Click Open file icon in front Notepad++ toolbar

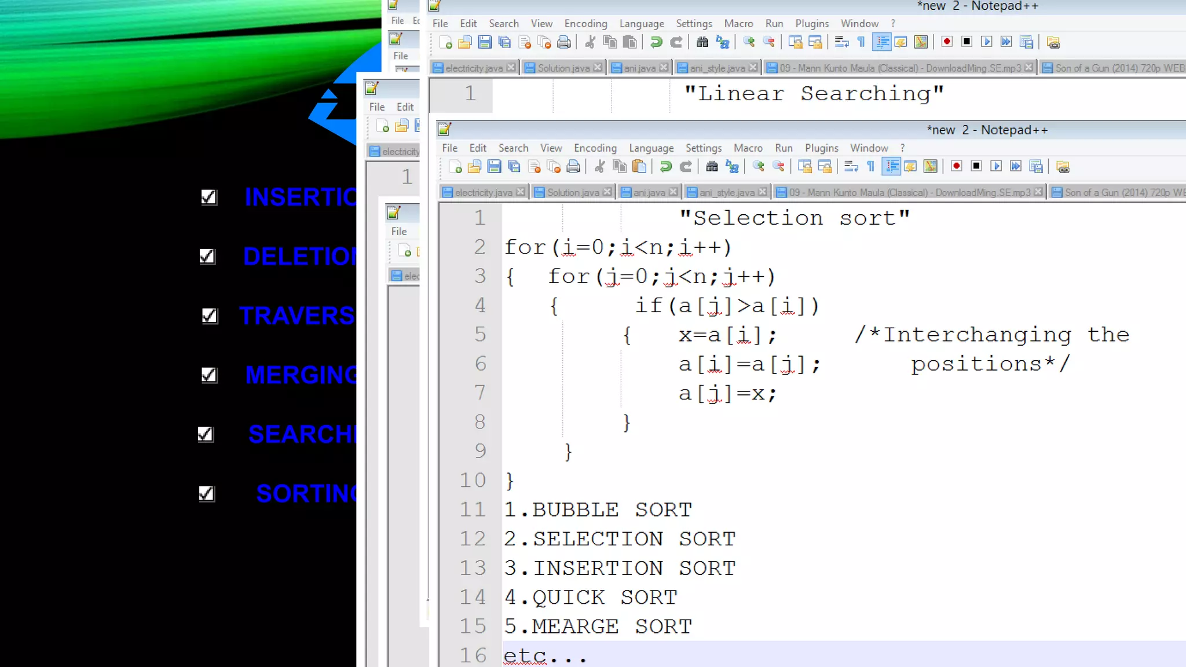pyautogui.click(x=474, y=167)
